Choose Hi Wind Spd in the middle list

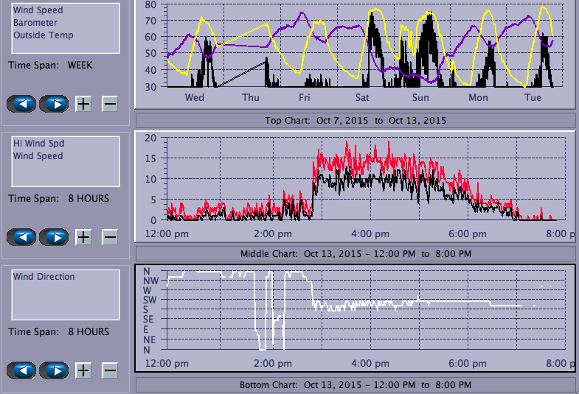[x=38, y=144]
